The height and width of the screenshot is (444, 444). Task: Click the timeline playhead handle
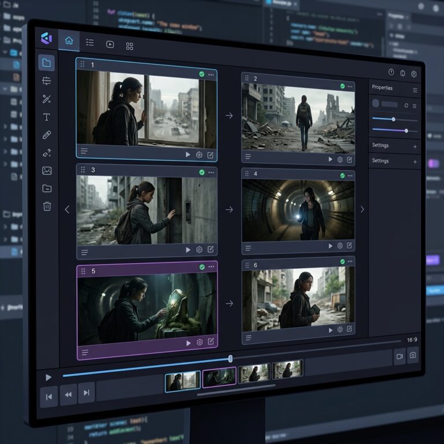pyautogui.click(x=230, y=359)
